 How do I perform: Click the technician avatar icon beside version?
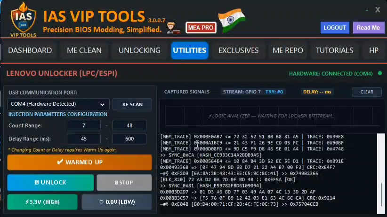pyautogui.click(x=172, y=28)
